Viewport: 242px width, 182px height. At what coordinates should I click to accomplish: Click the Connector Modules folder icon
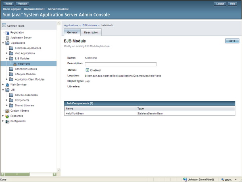coord(11,69)
